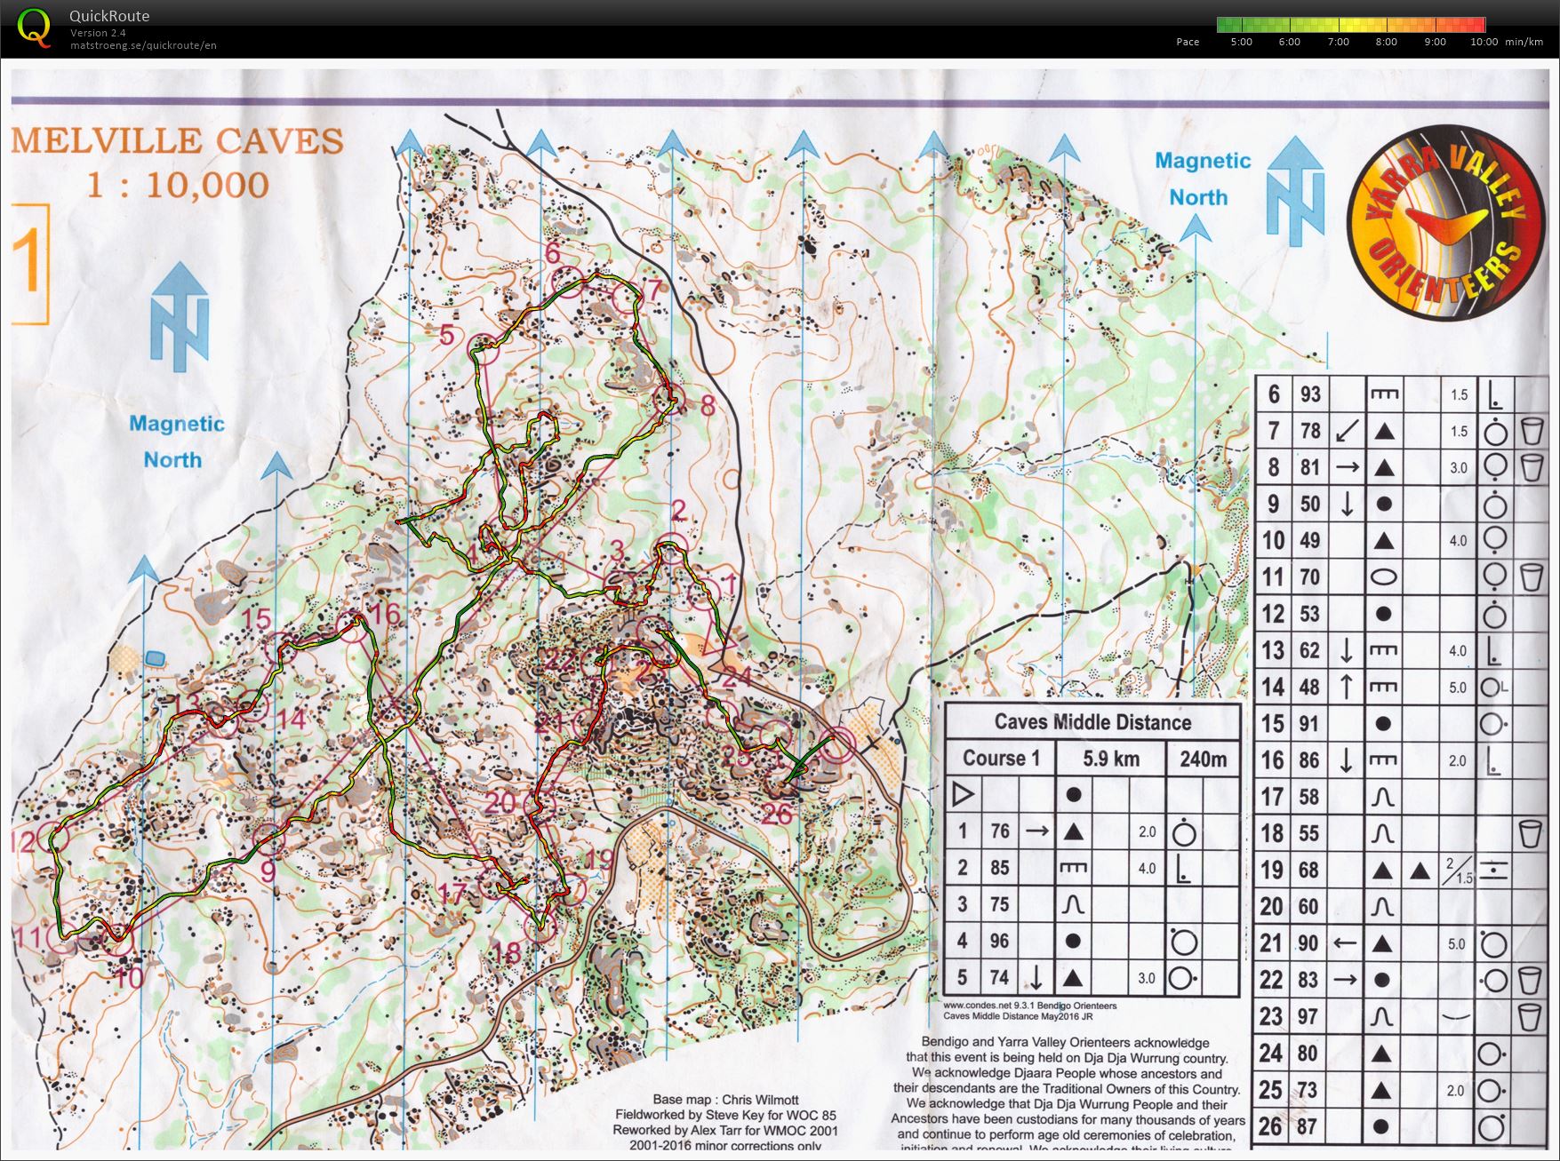Viewport: 1560px width, 1161px height.
Task: Open the matstroeng.se/quickroute/en link
Action: (x=143, y=45)
